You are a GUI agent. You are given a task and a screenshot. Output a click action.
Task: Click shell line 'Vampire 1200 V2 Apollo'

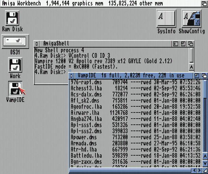(x=63, y=61)
